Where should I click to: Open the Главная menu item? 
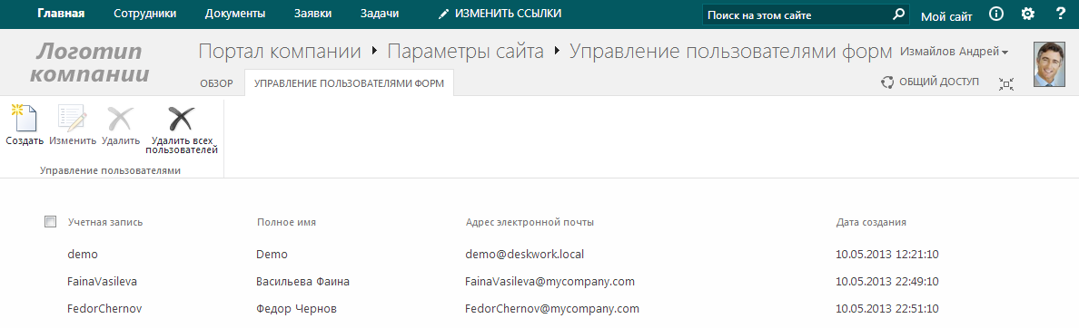coord(61,13)
